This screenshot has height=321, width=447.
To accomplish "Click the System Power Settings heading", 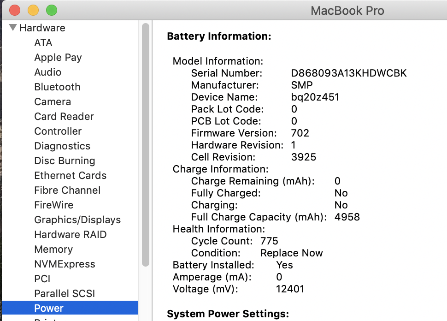I will click(x=228, y=314).
